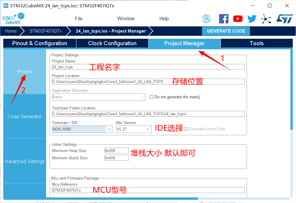Open the YouTube icon link

[x=238, y=19]
